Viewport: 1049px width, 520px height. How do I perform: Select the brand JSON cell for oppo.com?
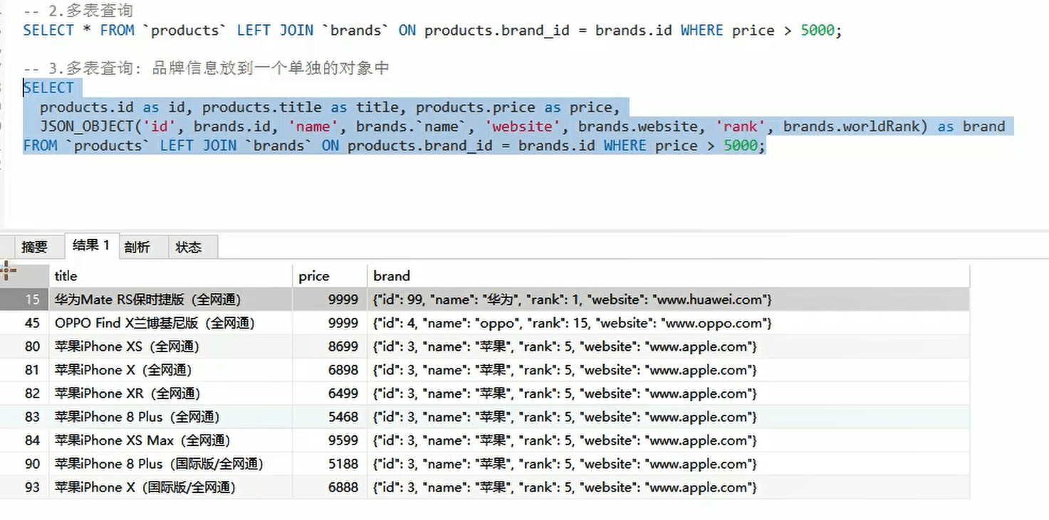point(572,323)
